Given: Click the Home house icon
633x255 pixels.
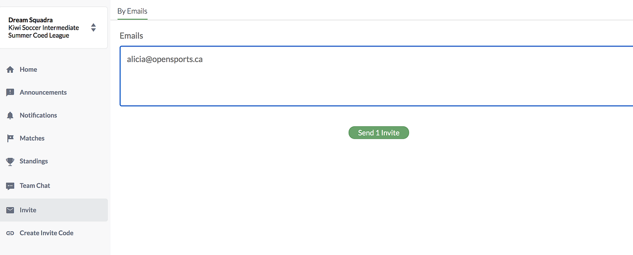Looking at the screenshot, I should click(x=10, y=70).
